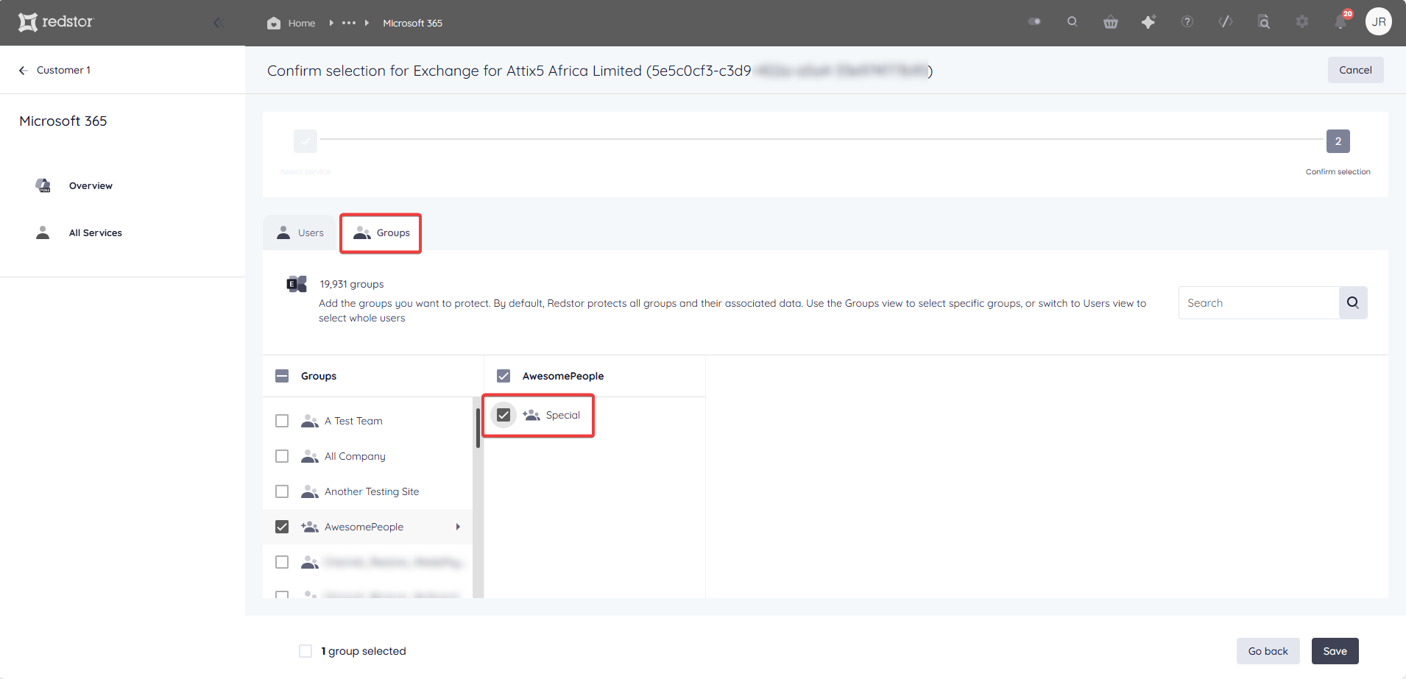Click the sparkle AI assistant icon

(1148, 22)
